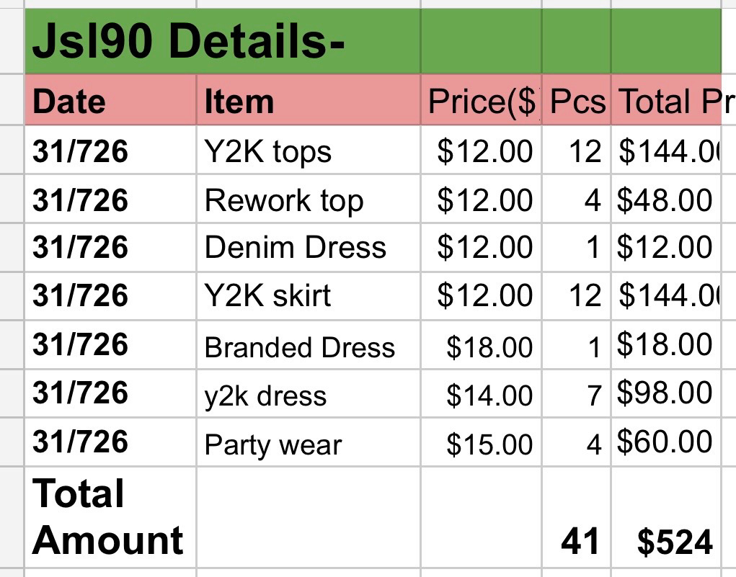Select the Denim Dress item cell
The image size is (736, 577).
coord(309,247)
